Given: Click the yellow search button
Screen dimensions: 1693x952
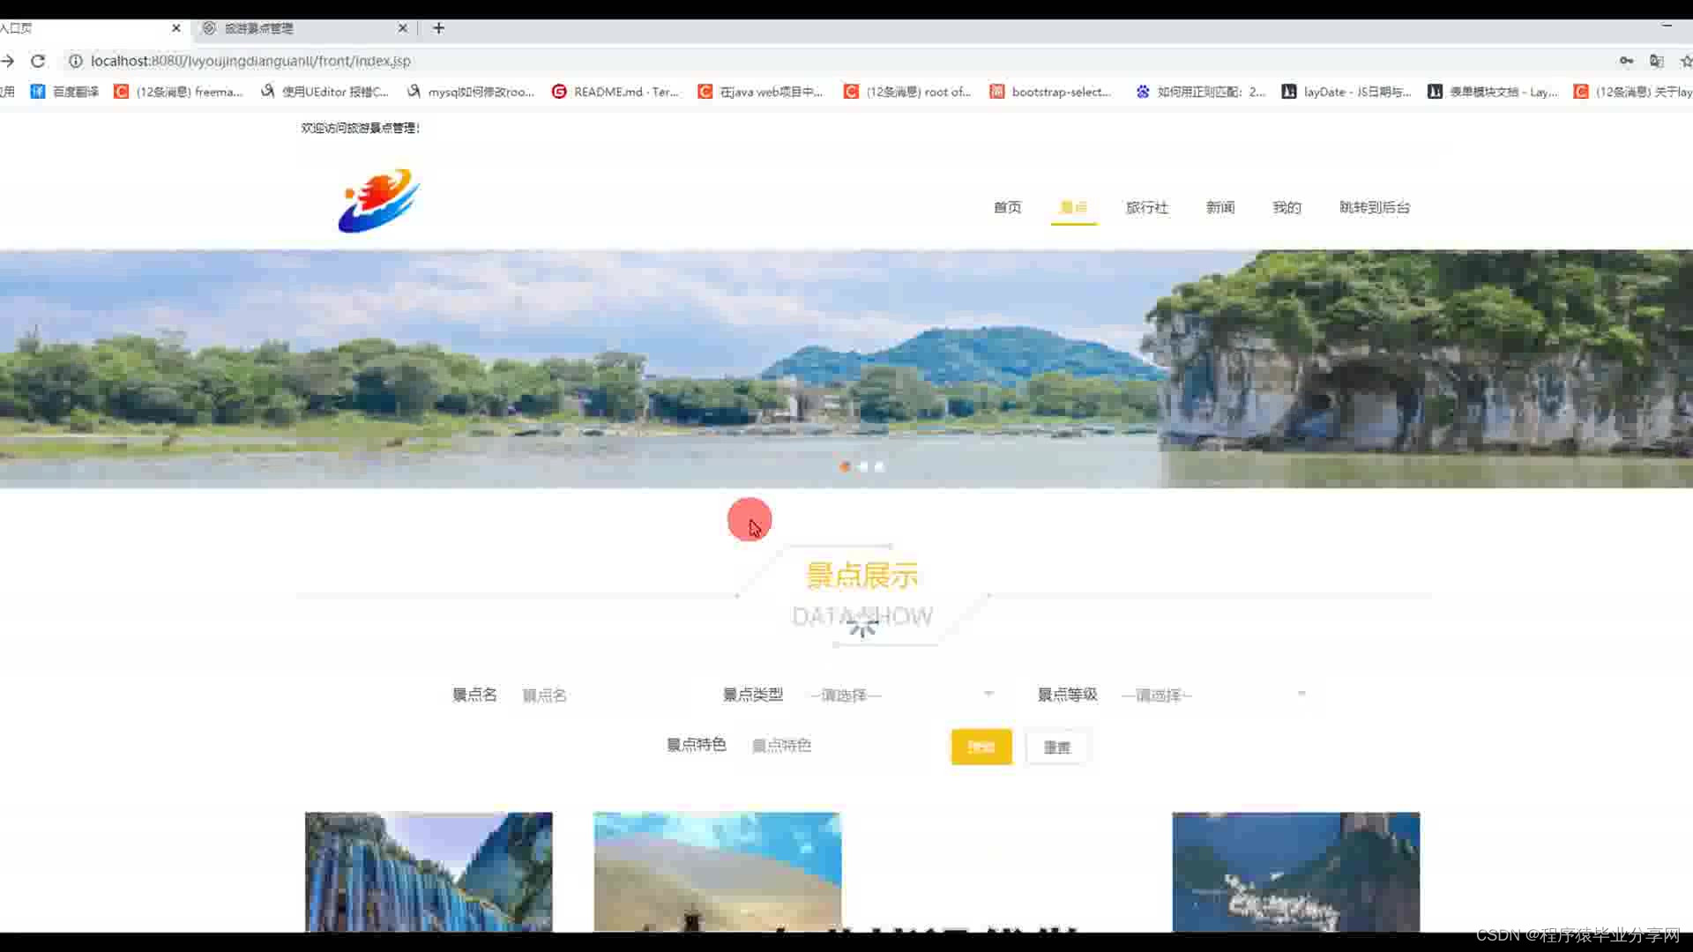Looking at the screenshot, I should tap(981, 747).
